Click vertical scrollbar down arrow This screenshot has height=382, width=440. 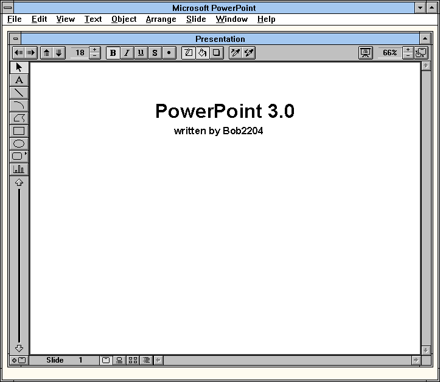pyautogui.click(x=426, y=350)
